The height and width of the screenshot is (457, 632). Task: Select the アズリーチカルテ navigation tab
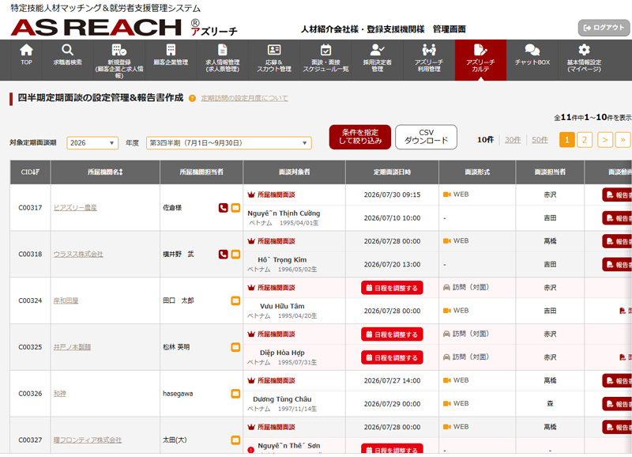click(x=480, y=60)
